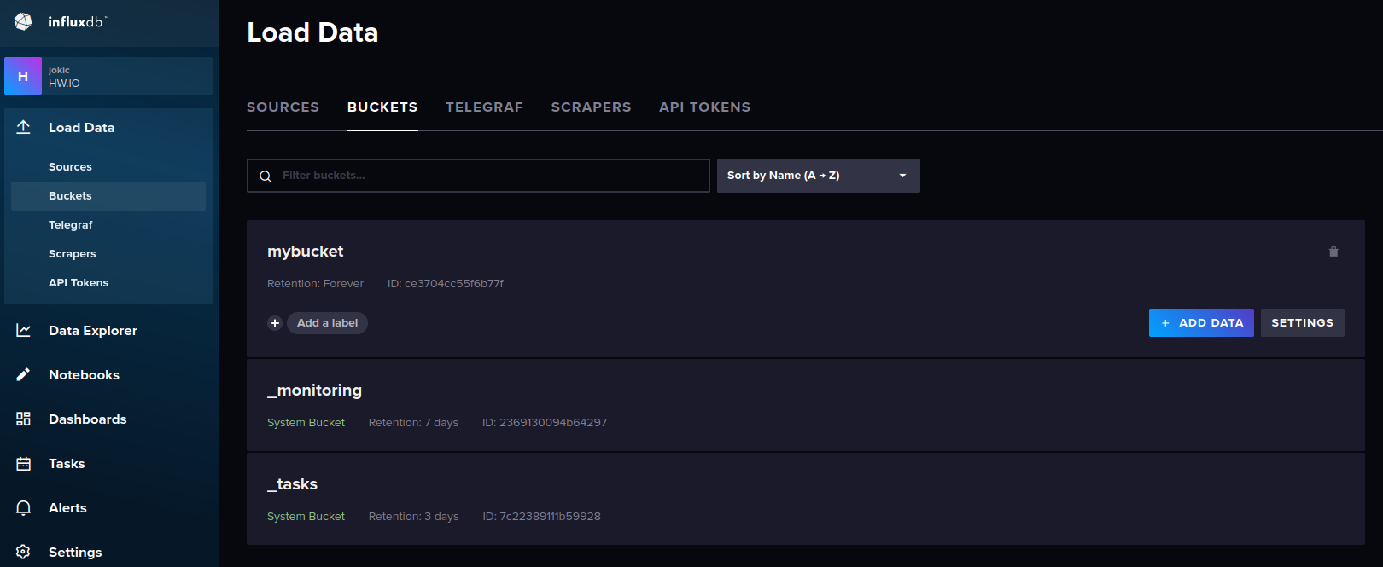Go to Notebooks page

84,375
